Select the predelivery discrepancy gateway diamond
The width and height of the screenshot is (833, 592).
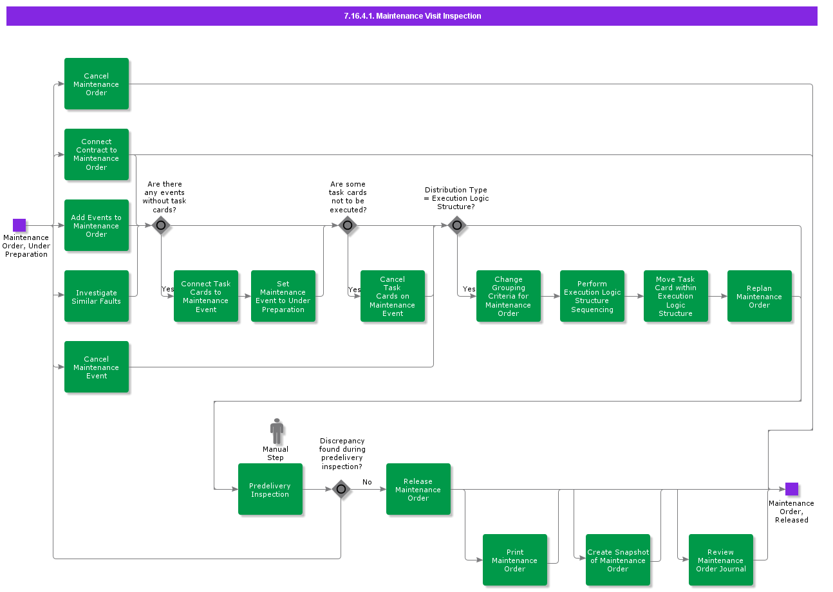pyautogui.click(x=341, y=489)
